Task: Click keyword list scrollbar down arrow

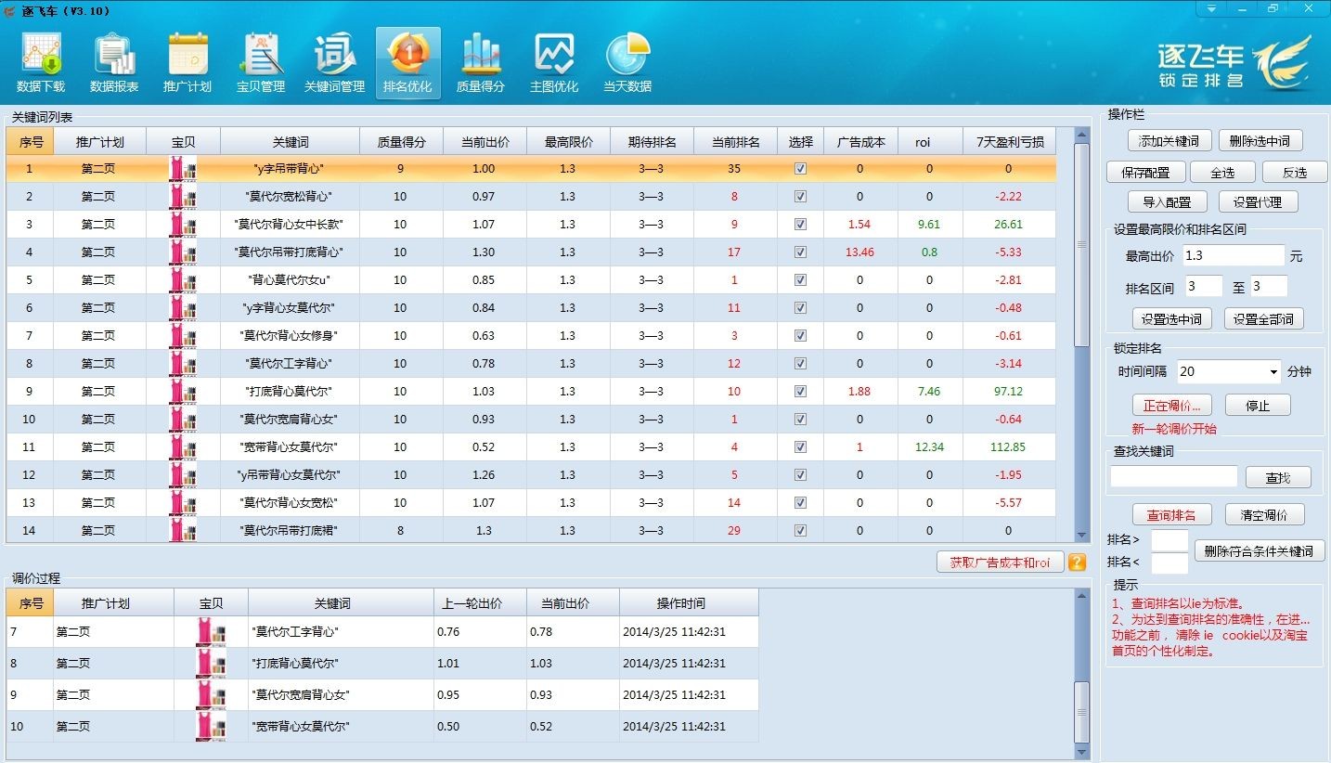Action: (1081, 536)
